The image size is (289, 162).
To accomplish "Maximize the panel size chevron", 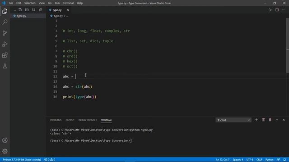I will click(x=277, y=120).
